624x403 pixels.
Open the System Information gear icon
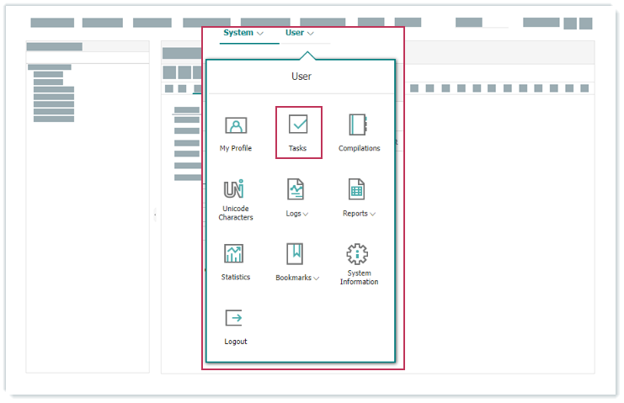pyautogui.click(x=359, y=254)
